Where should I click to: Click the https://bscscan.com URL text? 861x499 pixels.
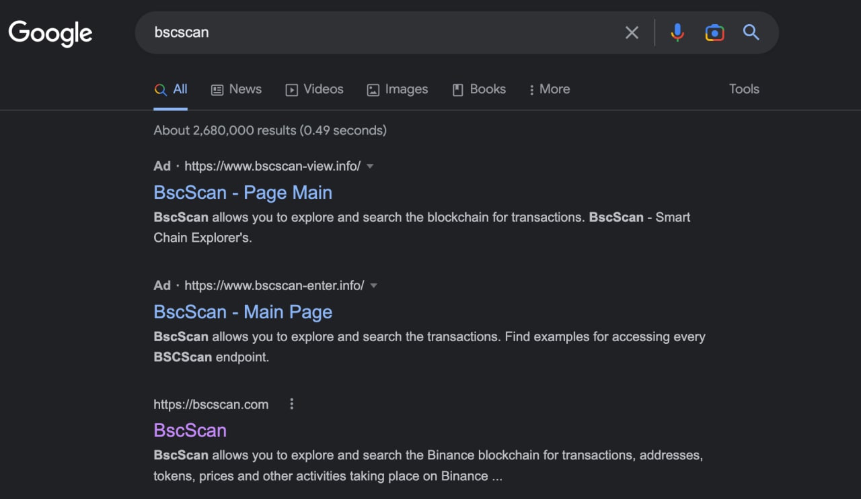(211, 404)
